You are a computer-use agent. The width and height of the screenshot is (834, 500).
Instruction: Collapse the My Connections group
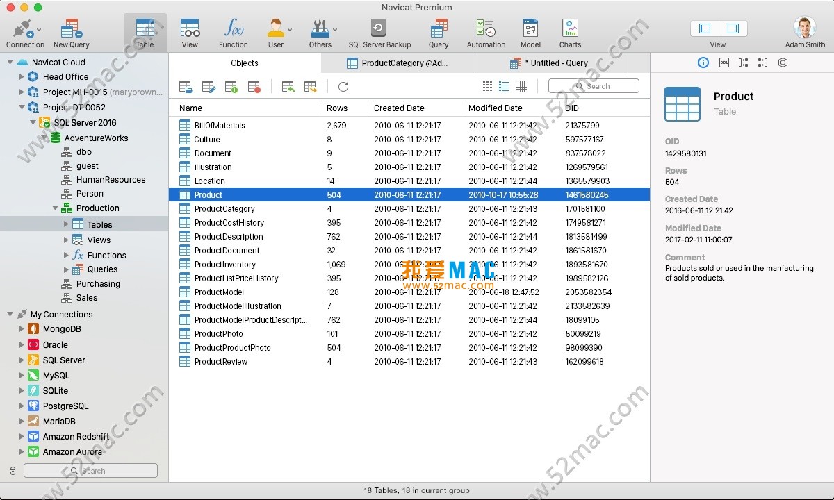point(10,315)
